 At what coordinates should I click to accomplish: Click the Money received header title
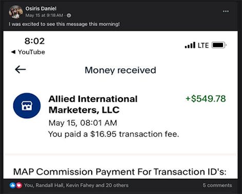pyautogui.click(x=120, y=70)
